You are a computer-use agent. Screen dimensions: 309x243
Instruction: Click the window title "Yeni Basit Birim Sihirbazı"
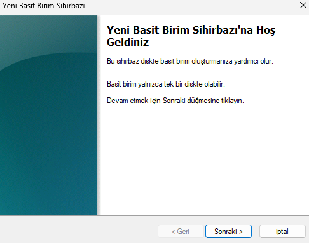click(x=43, y=6)
